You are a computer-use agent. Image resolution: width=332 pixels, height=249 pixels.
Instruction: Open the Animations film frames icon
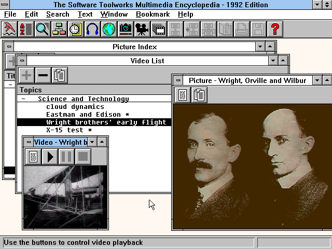[x=159, y=29]
